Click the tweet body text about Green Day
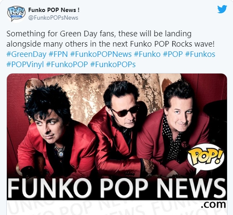The width and height of the screenshot is (233, 215). tap(111, 39)
